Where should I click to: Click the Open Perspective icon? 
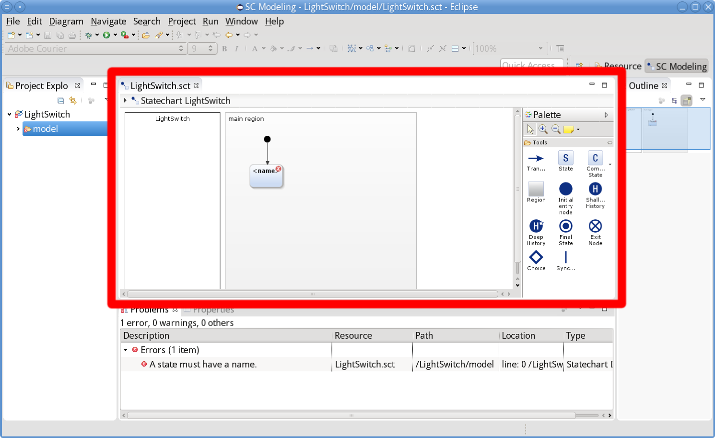579,66
